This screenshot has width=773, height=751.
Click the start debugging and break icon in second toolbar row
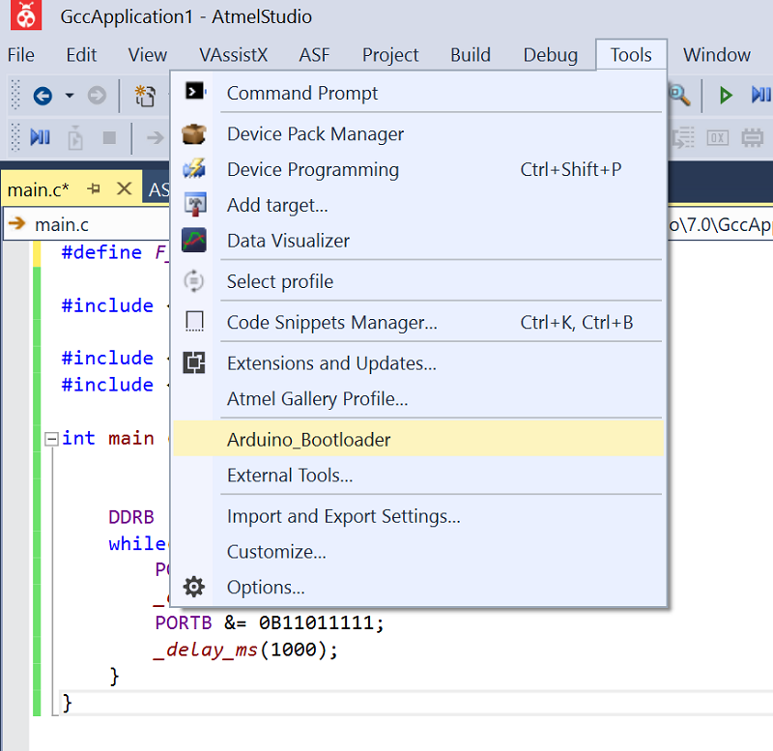click(40, 137)
